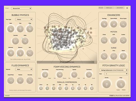Click the Shimmer knob
The width and height of the screenshot is (136, 101).
pos(11,53)
